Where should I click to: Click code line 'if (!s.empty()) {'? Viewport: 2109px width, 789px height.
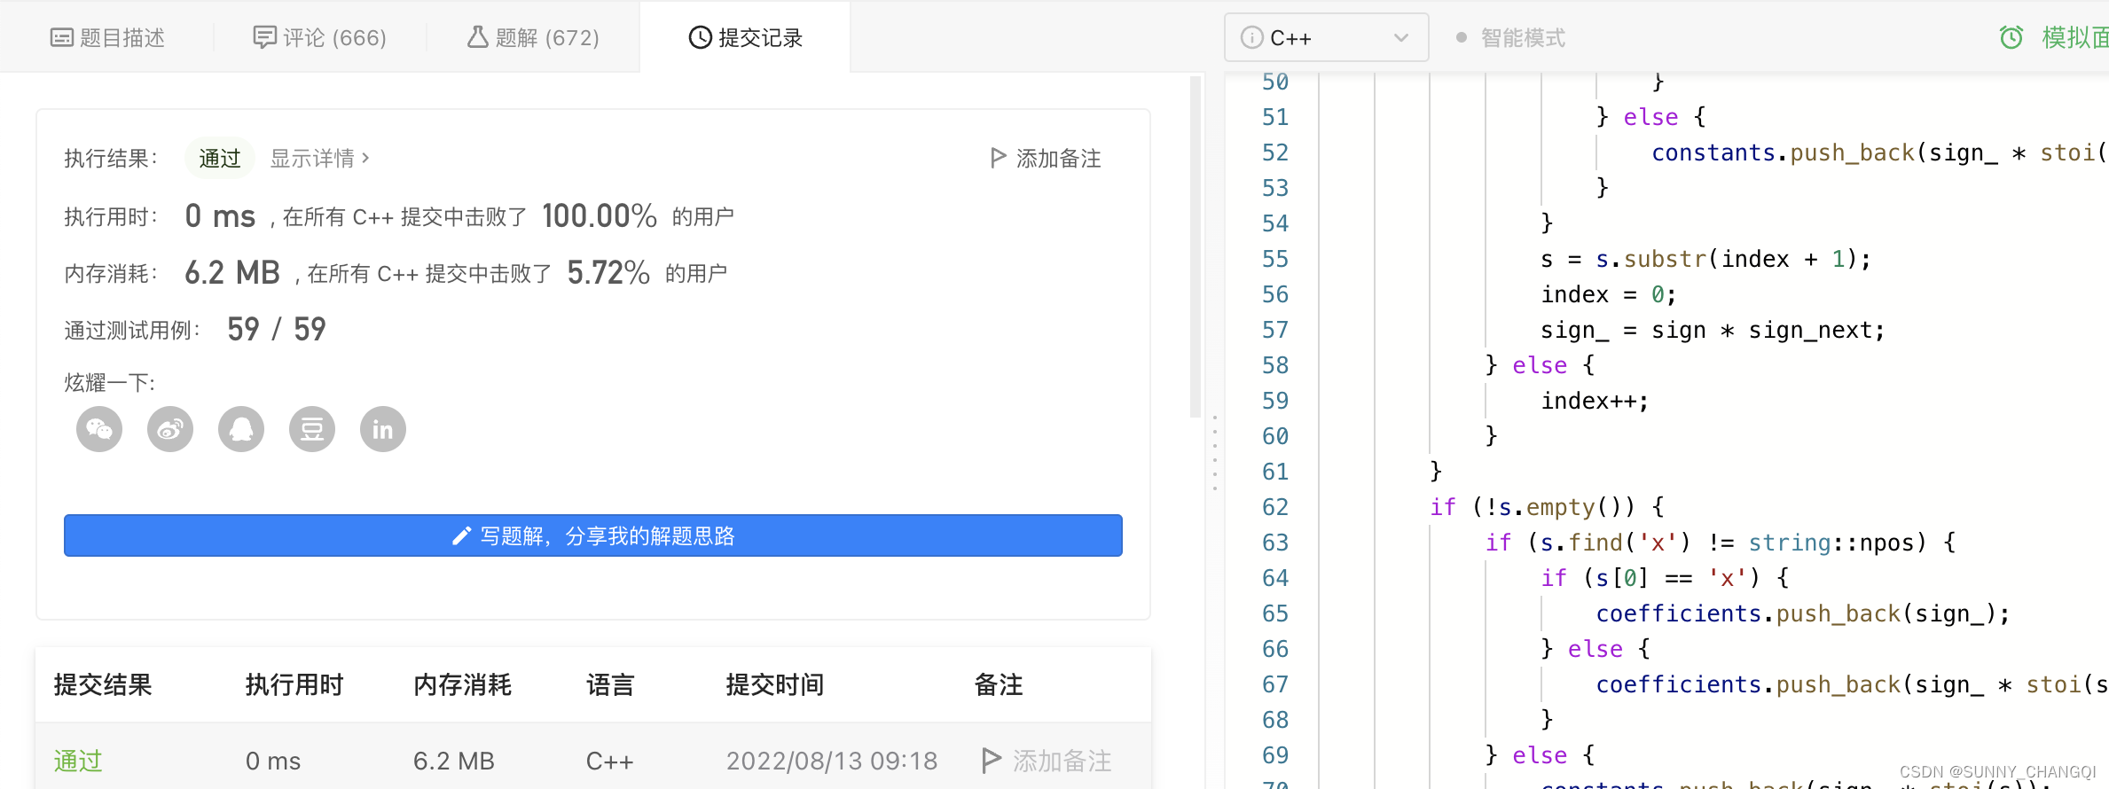pyautogui.click(x=1547, y=507)
